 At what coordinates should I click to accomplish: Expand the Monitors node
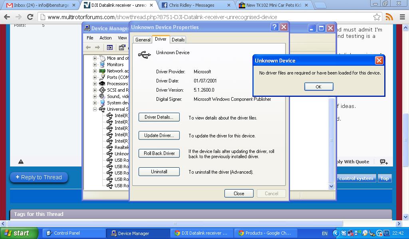[95, 65]
